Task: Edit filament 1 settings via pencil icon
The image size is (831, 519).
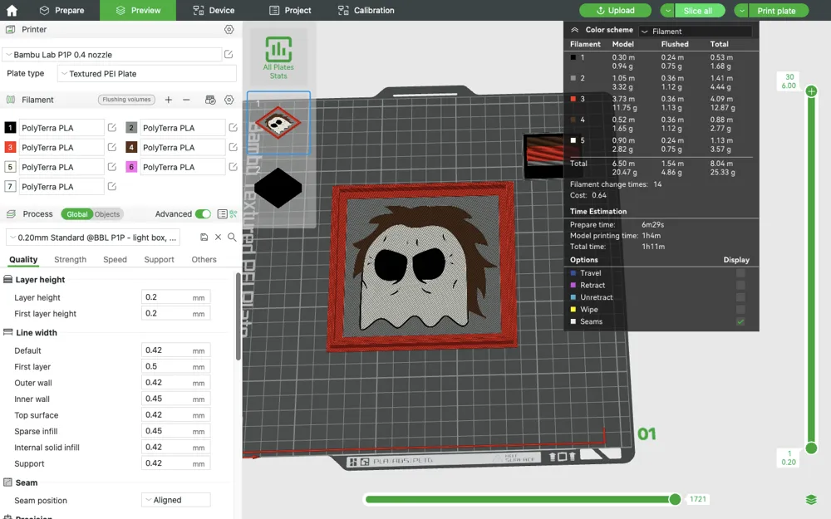Action: tap(113, 127)
